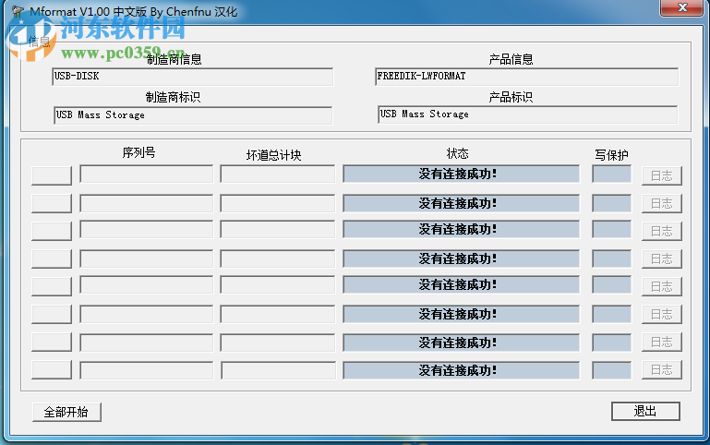The height and width of the screenshot is (445, 710).
Task: Click the 序列号 column heading
Action: [x=139, y=152]
